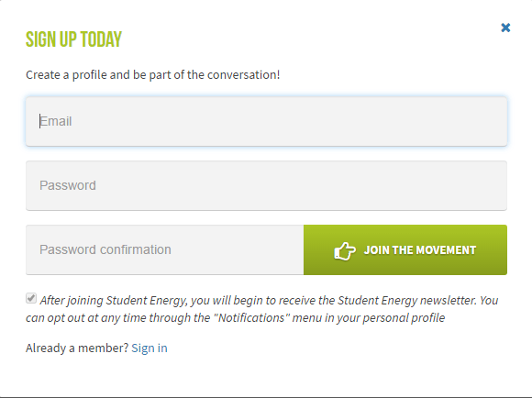Uncheck the Student Energy newsletter checkbox

pyautogui.click(x=31, y=298)
